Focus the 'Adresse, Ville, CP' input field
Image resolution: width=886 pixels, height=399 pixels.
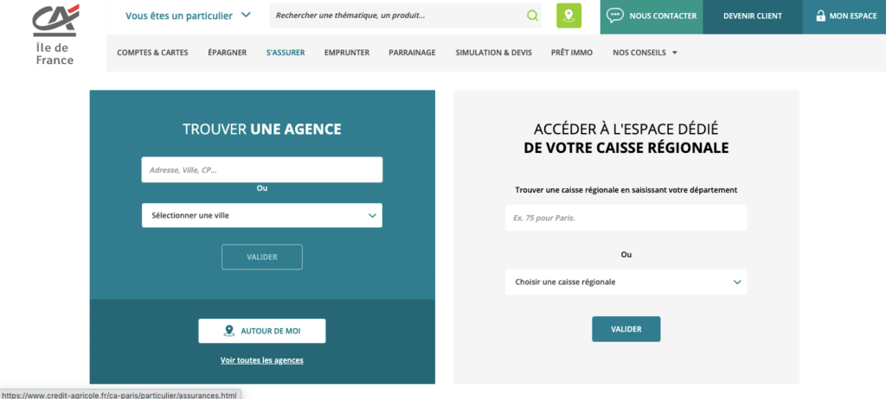261,170
